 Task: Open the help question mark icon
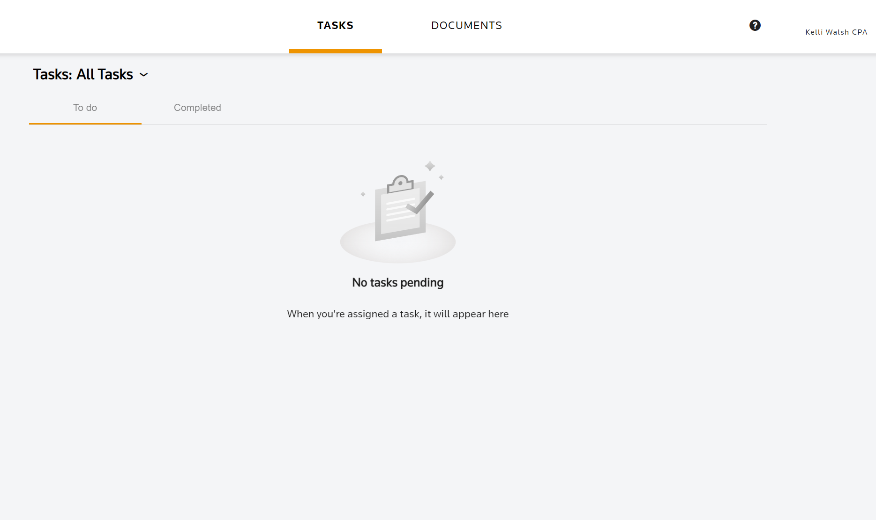755,25
